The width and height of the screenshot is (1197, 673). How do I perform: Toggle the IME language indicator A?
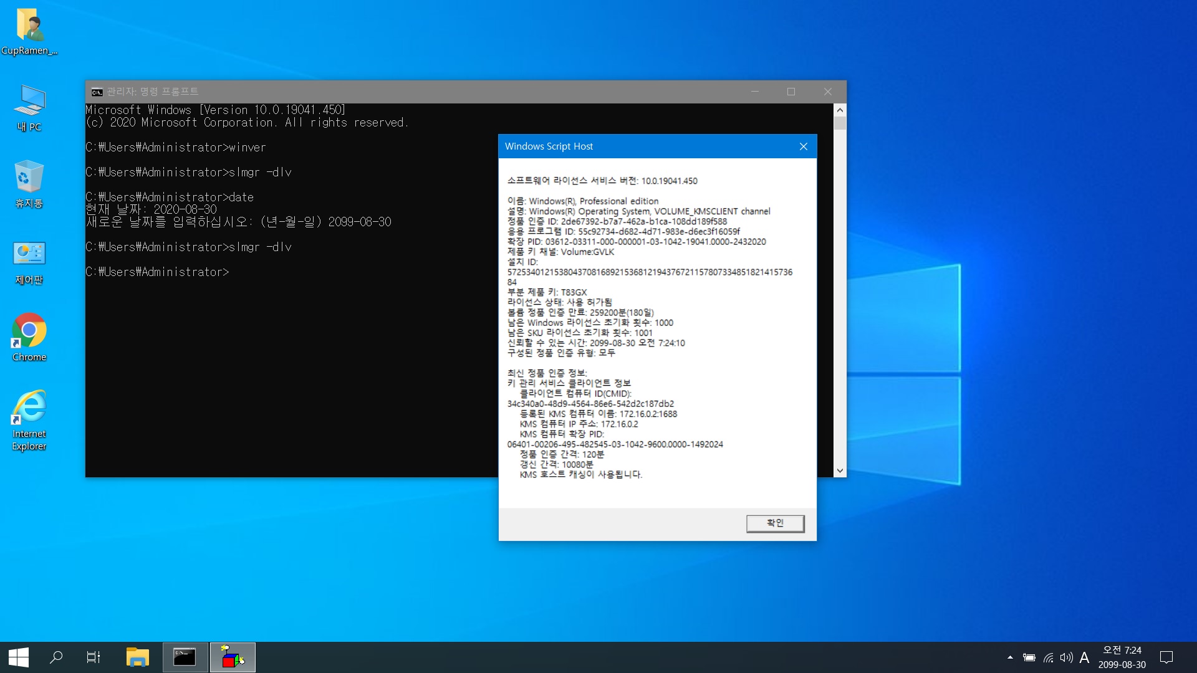1084,657
